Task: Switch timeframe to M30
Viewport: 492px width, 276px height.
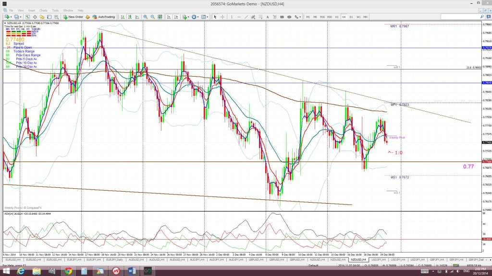Action: [330, 17]
